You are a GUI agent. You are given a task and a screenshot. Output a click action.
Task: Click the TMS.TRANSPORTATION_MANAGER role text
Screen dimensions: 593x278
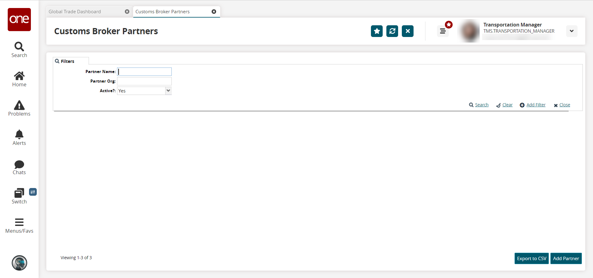(519, 31)
